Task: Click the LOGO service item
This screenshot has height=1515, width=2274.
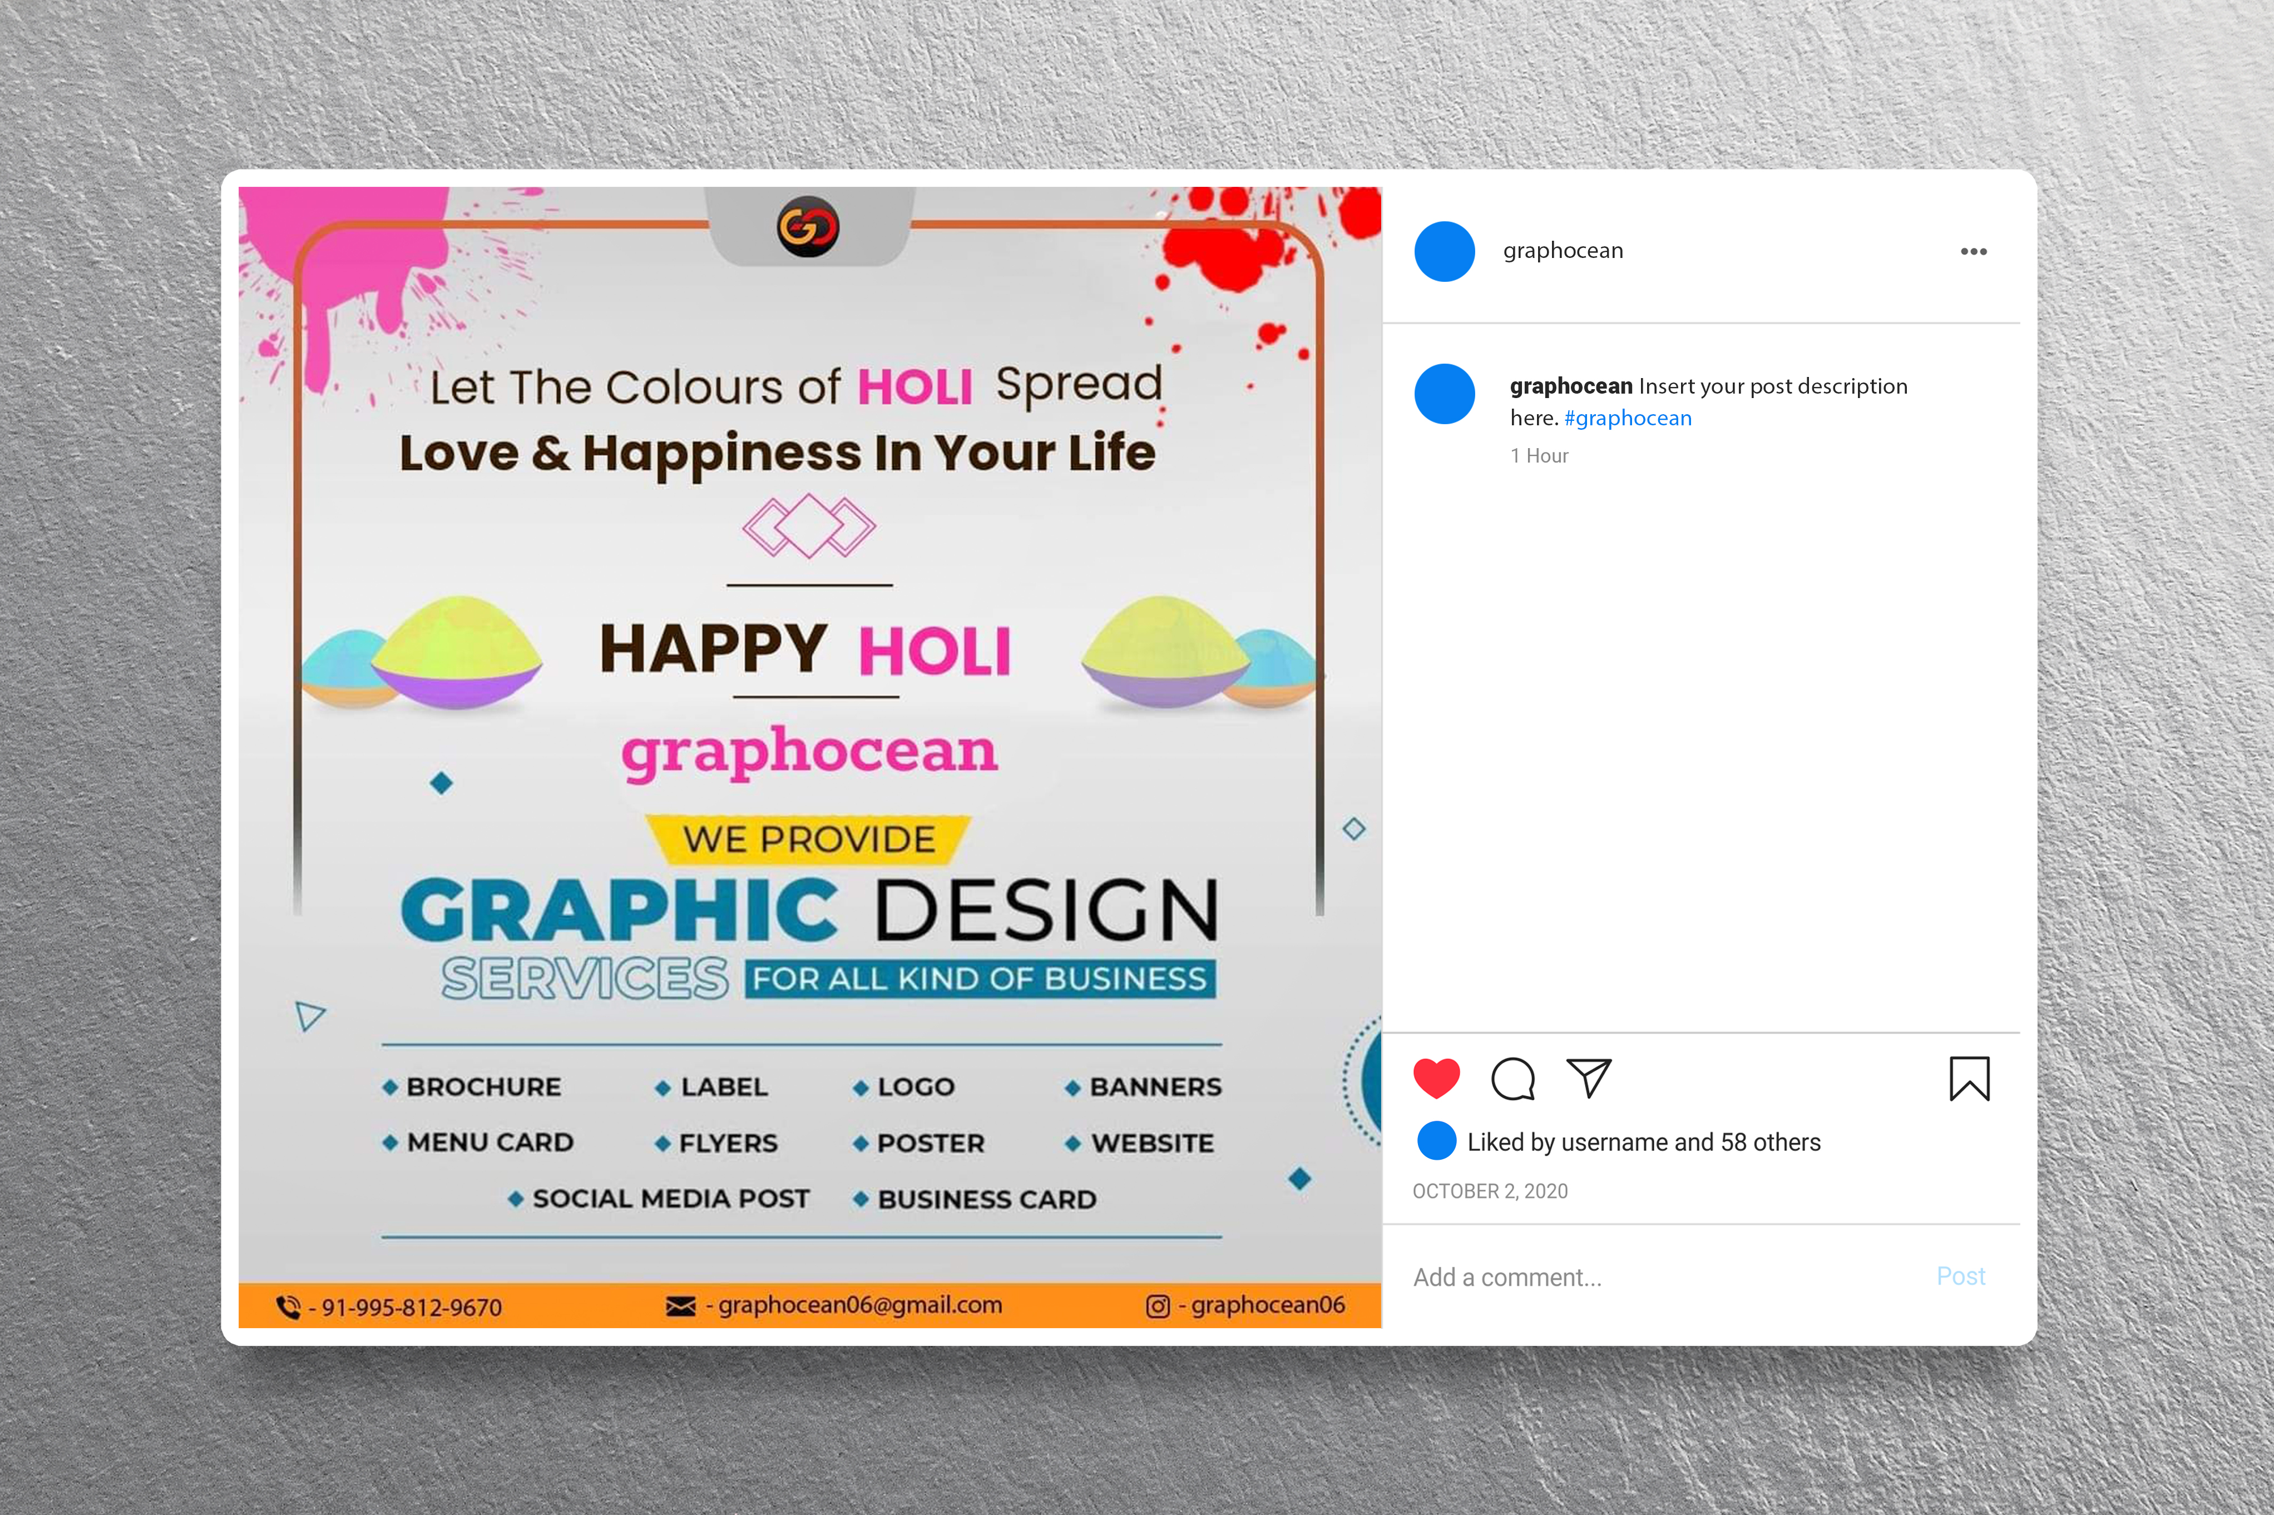Action: pyautogui.click(x=903, y=1087)
